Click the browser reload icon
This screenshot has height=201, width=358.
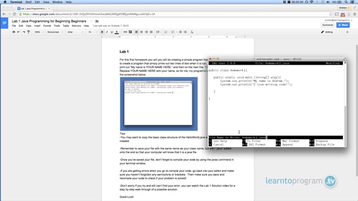pos(14,14)
